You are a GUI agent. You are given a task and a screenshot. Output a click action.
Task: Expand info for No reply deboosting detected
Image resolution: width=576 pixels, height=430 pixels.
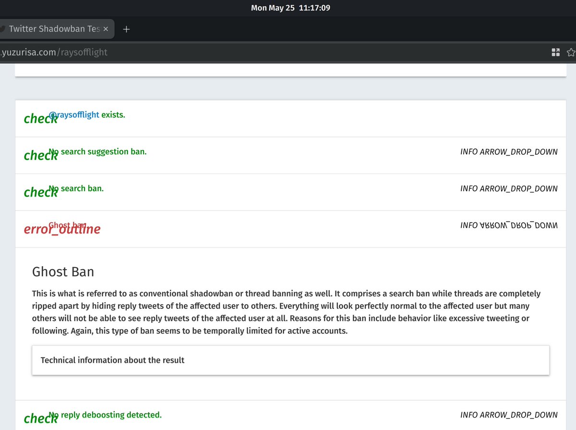point(509,415)
